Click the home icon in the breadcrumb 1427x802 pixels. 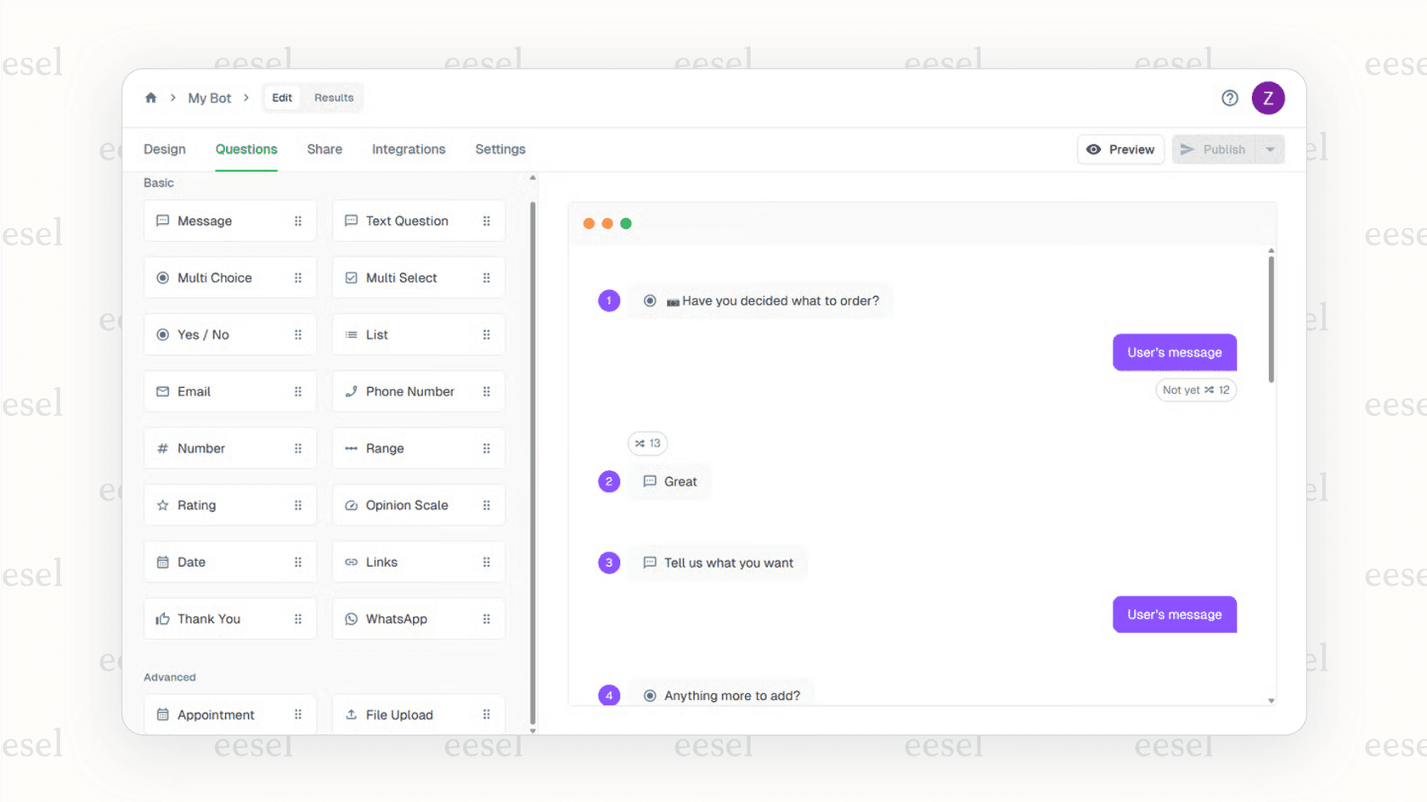(x=150, y=98)
